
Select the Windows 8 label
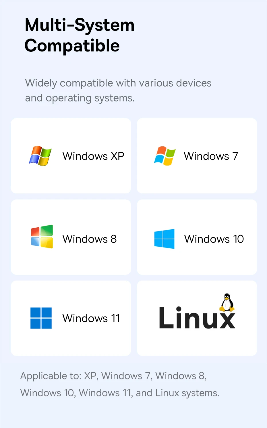(90, 239)
